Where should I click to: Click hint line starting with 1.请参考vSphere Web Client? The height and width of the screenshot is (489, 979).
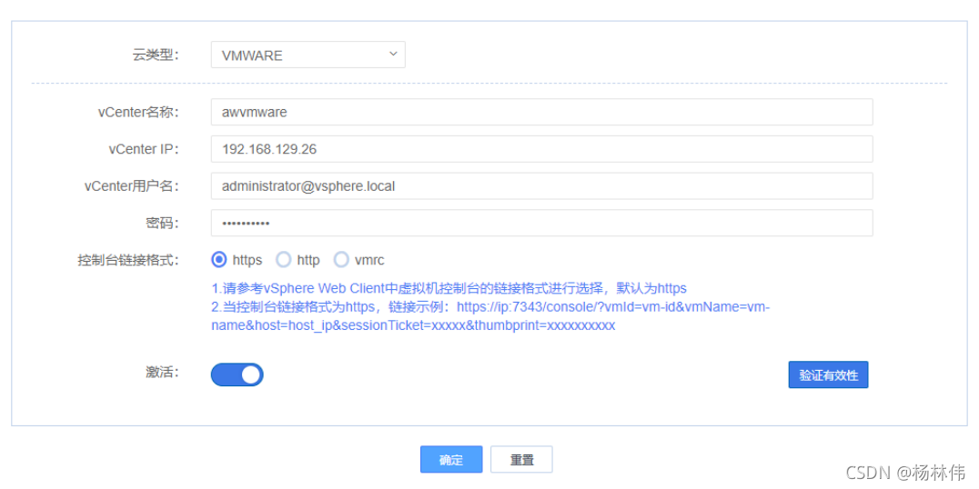pyautogui.click(x=449, y=288)
